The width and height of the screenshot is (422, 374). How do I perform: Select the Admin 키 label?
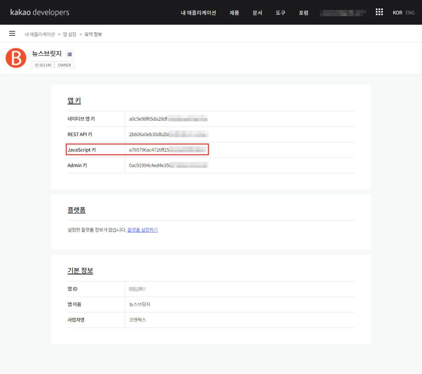point(77,165)
